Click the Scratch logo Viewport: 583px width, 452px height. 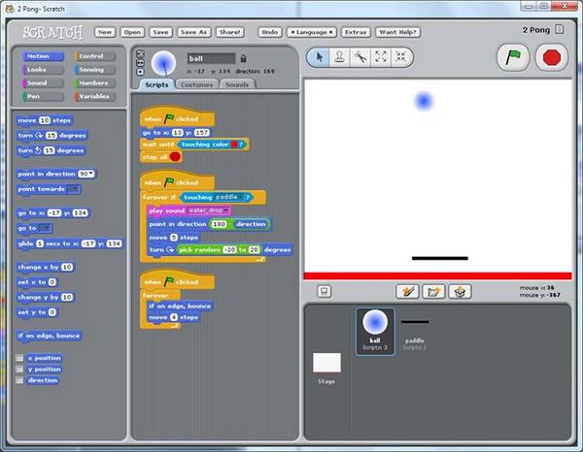click(52, 32)
